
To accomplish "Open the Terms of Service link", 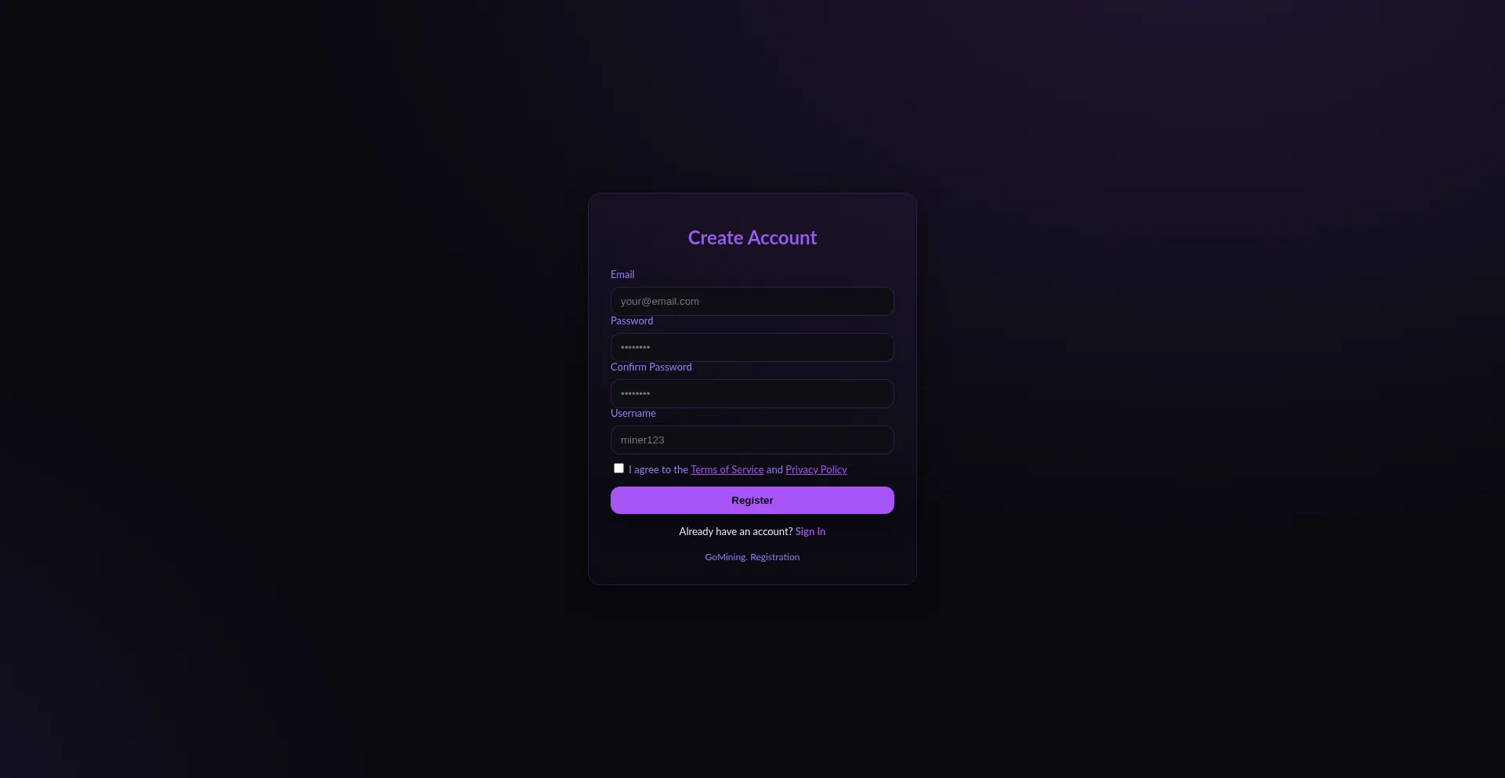I will point(727,469).
